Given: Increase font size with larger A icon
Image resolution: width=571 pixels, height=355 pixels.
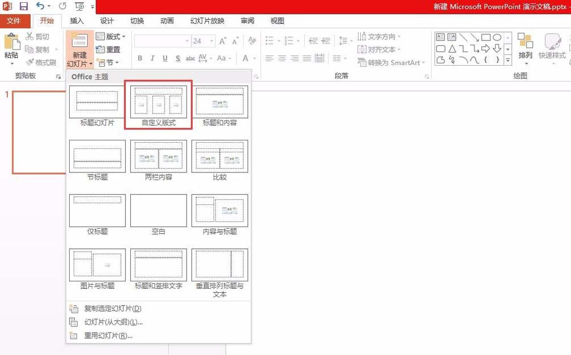Looking at the screenshot, I should (x=223, y=41).
